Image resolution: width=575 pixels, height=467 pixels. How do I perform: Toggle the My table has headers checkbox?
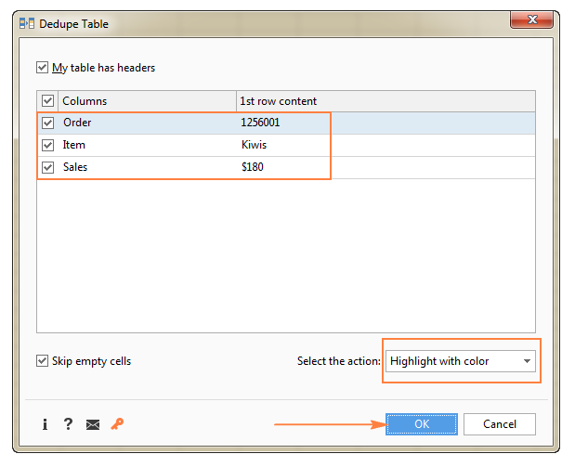point(42,68)
